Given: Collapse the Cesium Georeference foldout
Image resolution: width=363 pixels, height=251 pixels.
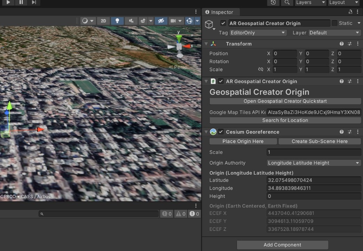Looking at the screenshot, I should point(206,132).
